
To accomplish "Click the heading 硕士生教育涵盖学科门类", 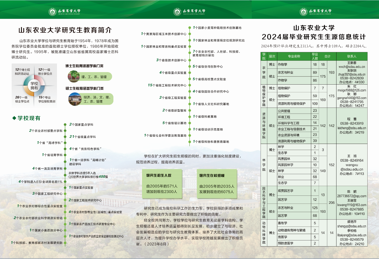I will click(x=84, y=88).
